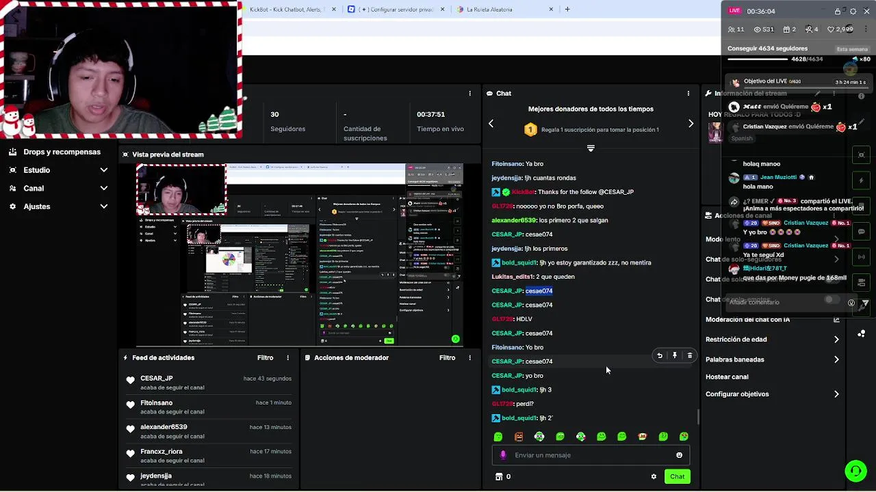Screen dimensions: 876x492
Task: Open Feed de actividades options menu
Action: 288,358
